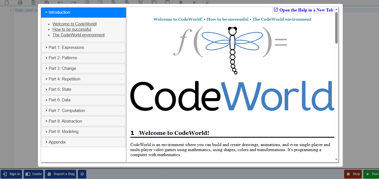Open 'How to be successful' in sidebar list
Image resolution: width=379 pixels, height=179 pixels.
click(72, 29)
